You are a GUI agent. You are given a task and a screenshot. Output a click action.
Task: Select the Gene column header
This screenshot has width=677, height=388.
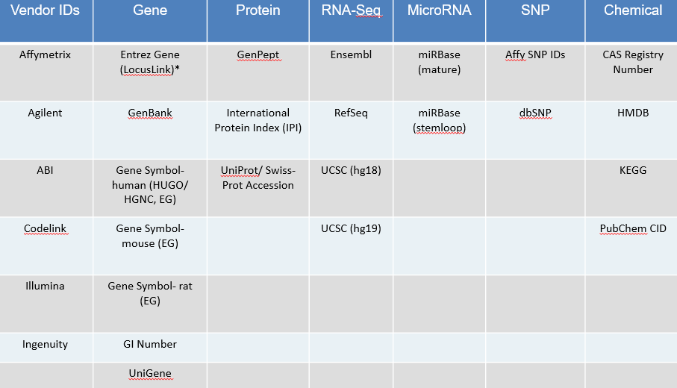tap(150, 10)
